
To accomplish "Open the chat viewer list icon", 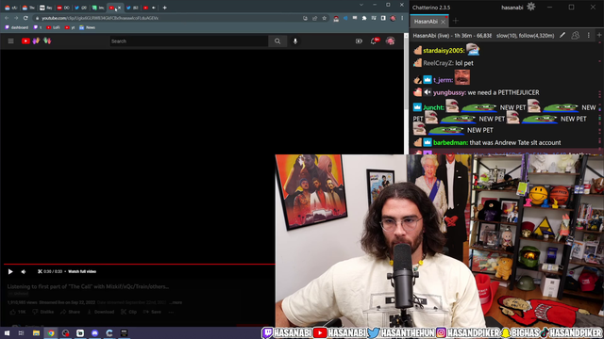I will 575,36.
